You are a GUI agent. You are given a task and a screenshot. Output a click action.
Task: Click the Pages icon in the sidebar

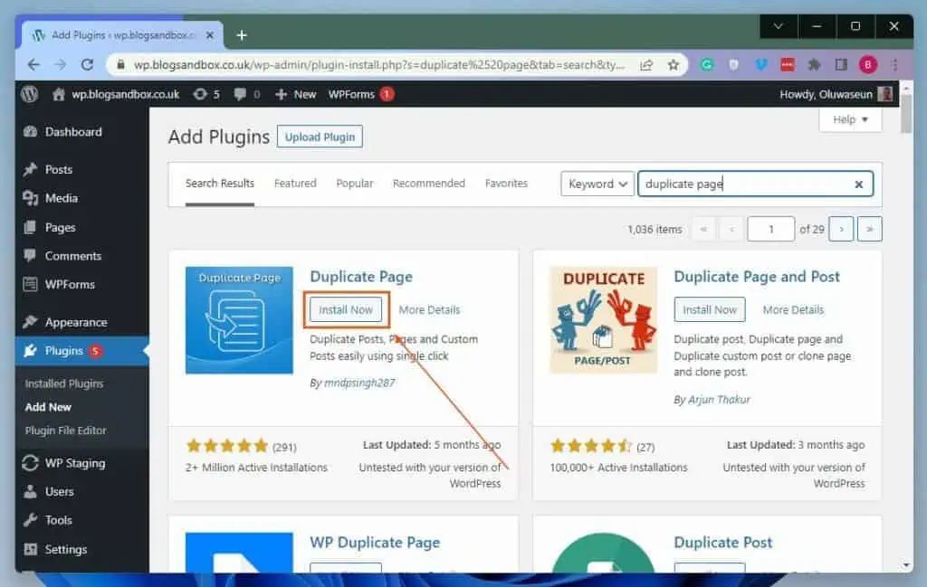tap(32, 227)
